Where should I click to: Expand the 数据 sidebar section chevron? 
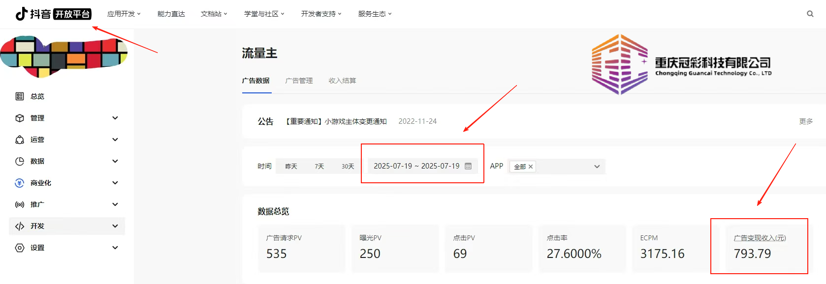tap(115, 161)
